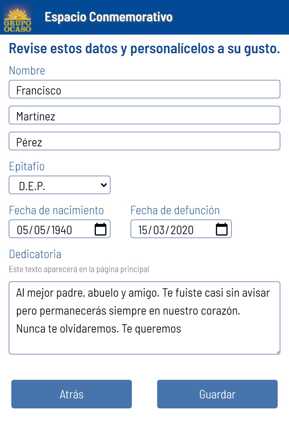Click the Fecha de nacimiento label
The height and width of the screenshot is (435, 289).
coord(56,210)
